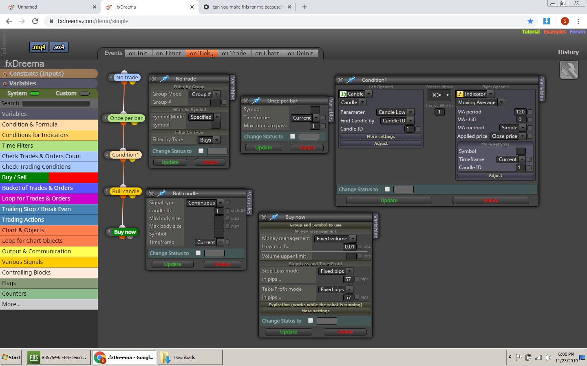Click the volume icon in system tray
This screenshot has height=366, width=587.
pos(548,357)
